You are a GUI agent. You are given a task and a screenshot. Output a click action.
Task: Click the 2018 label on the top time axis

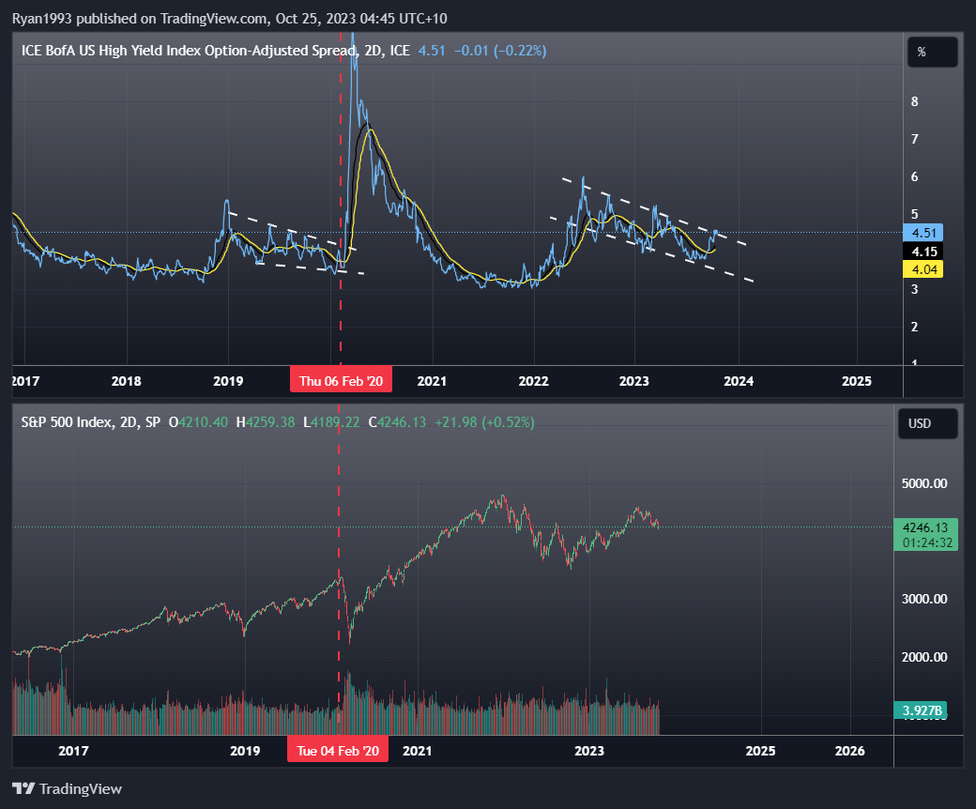(127, 381)
